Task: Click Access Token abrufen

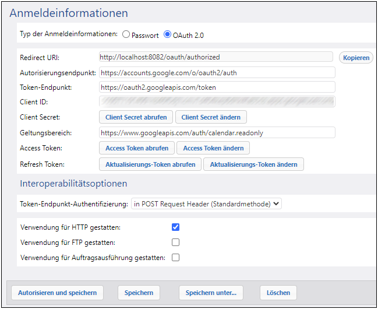Action: [x=137, y=148]
